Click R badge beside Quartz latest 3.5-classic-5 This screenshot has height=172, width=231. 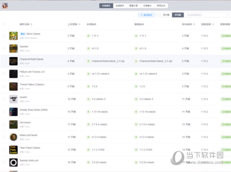136,99
